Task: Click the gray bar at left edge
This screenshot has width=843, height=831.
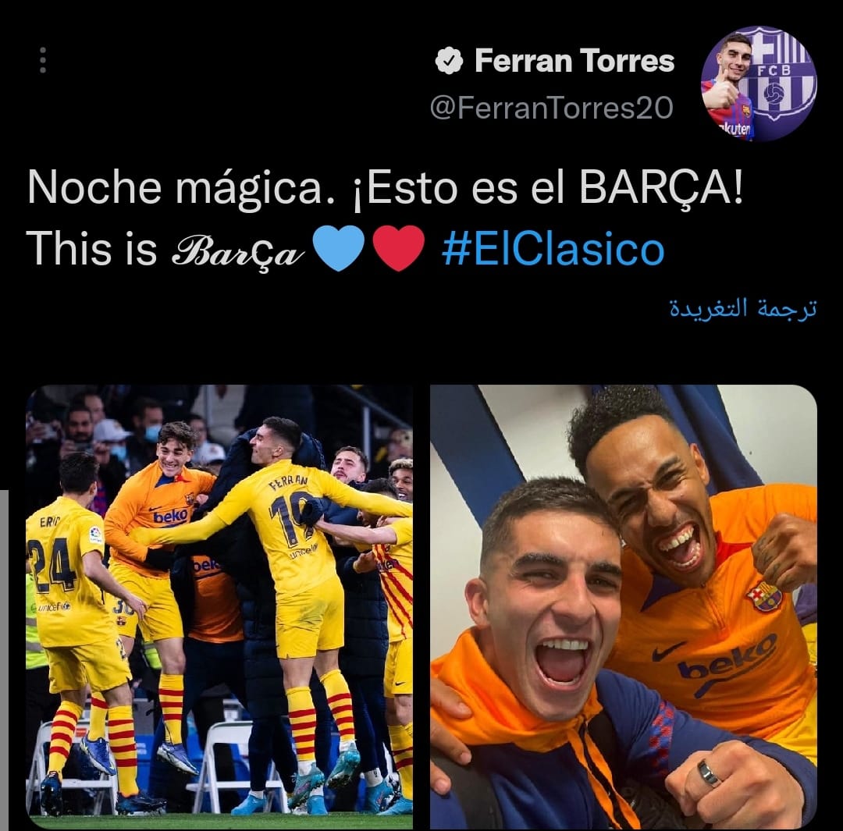Action: pos(2,660)
